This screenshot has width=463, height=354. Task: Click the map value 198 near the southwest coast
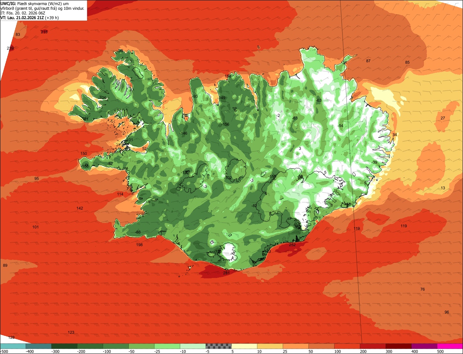139,245
